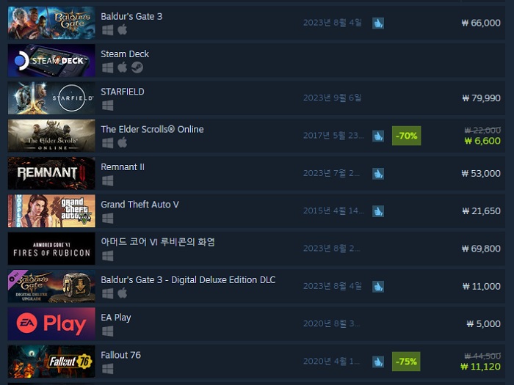Open the Remnant II title link

[123, 167]
